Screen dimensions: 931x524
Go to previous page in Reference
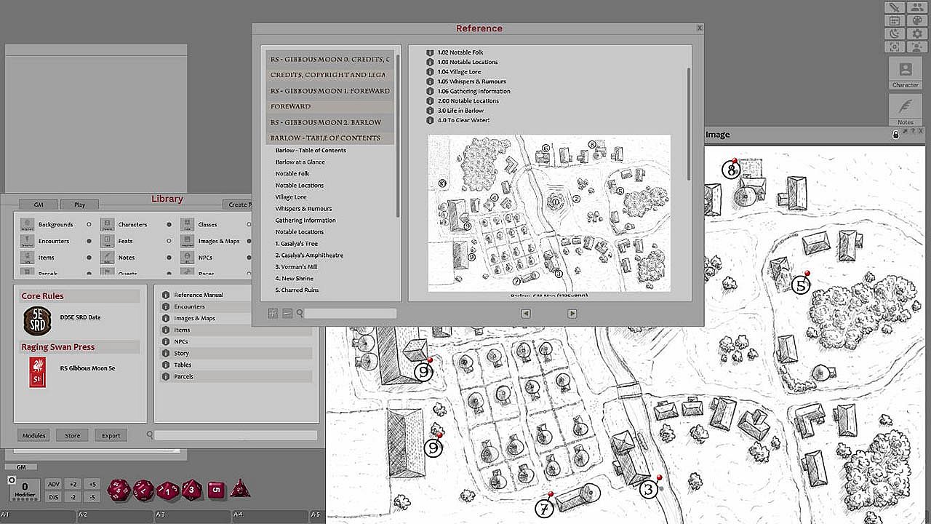526,314
